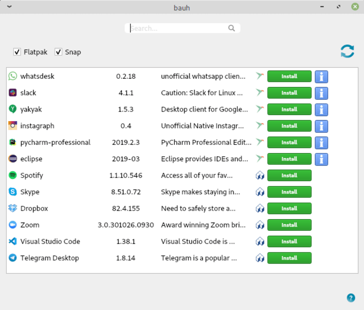
Task: Click the Zoom app icon
Action: [x=13, y=225]
